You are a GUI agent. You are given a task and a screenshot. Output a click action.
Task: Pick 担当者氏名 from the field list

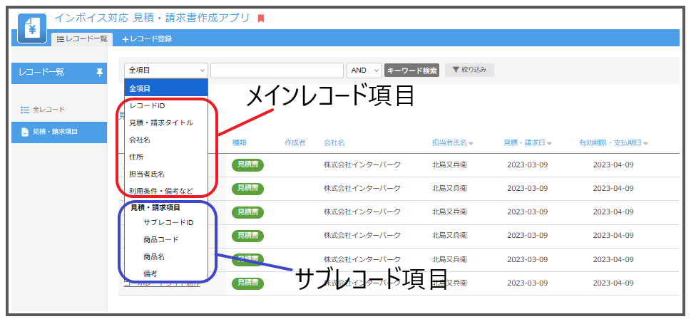click(x=147, y=174)
